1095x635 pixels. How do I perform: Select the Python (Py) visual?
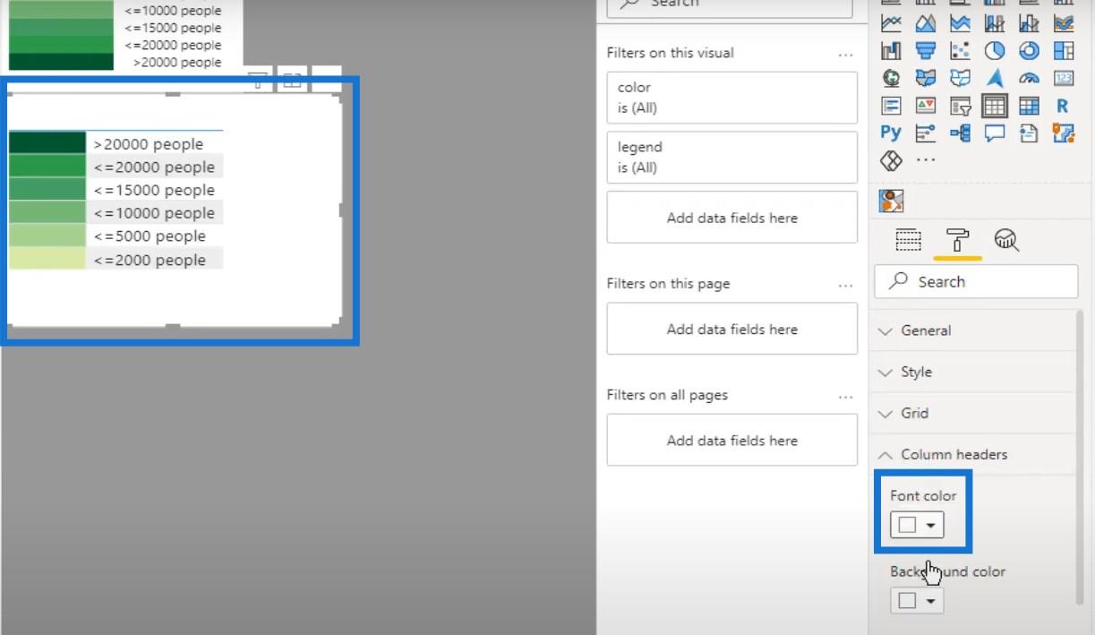pyautogui.click(x=891, y=133)
